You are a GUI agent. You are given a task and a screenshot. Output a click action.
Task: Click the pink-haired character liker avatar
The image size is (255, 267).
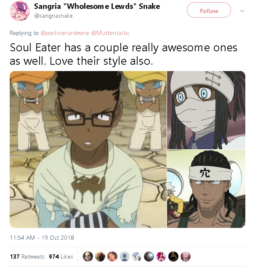click(x=161, y=256)
